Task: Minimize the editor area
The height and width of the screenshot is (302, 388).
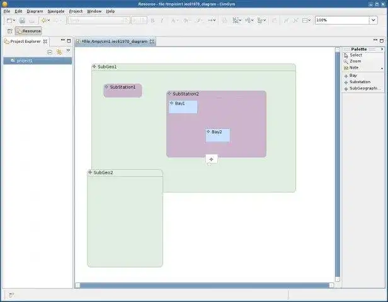Action: pyautogui.click(x=375, y=40)
